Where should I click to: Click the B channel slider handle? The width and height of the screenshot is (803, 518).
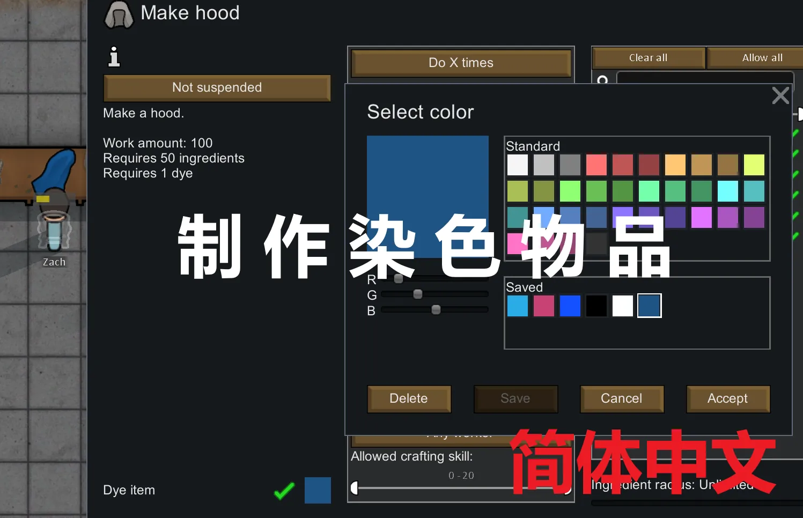(436, 310)
